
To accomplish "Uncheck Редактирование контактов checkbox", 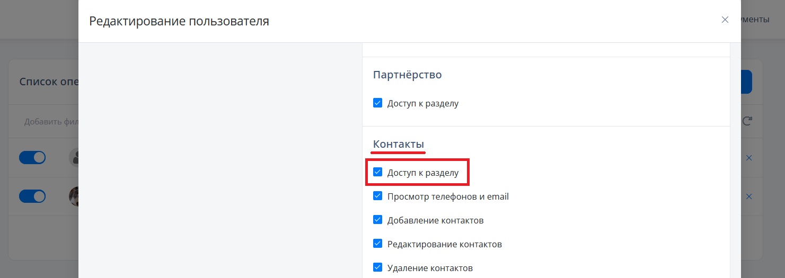I will (x=377, y=244).
